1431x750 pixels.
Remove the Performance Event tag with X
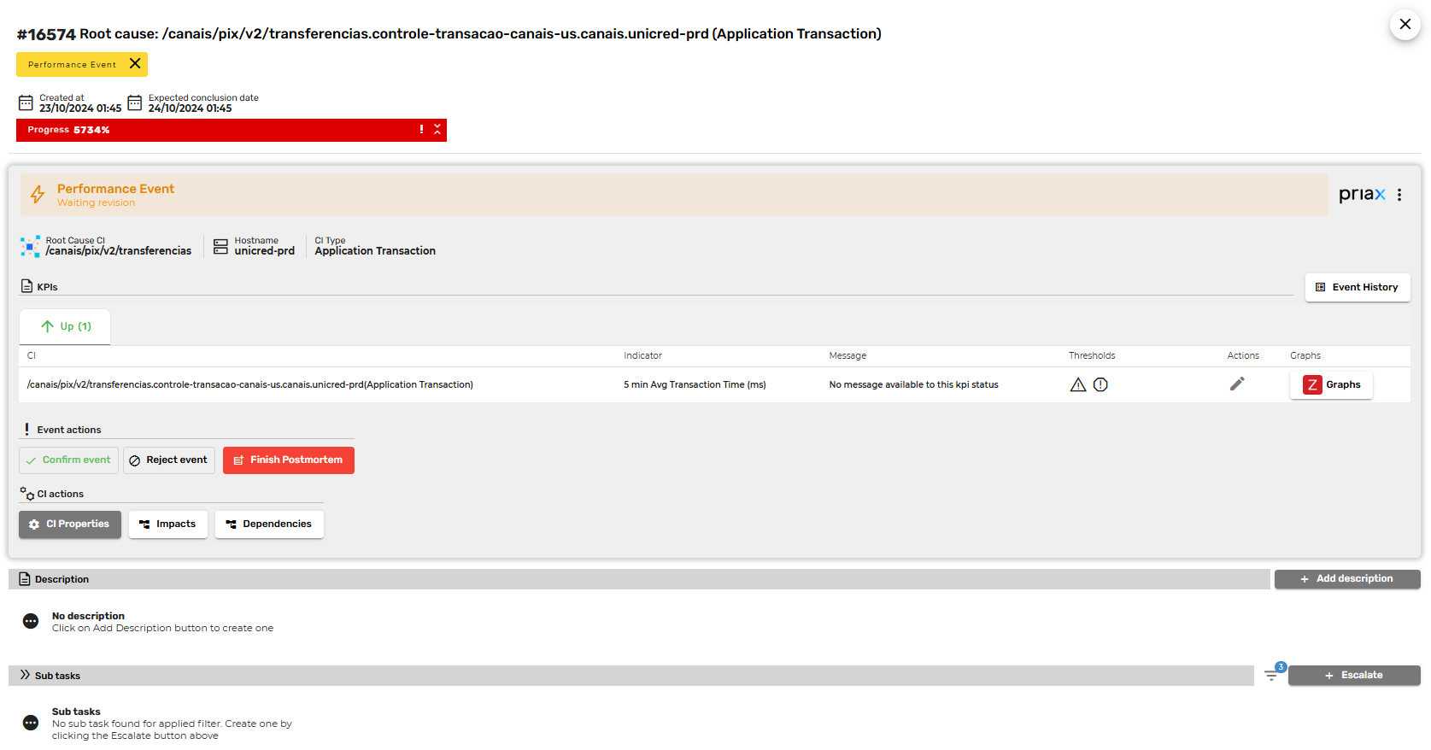point(135,64)
